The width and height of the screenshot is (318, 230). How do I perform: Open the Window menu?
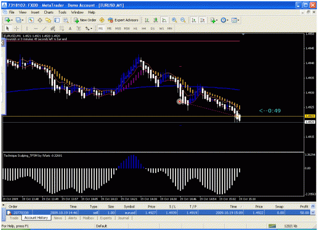pos(77,12)
